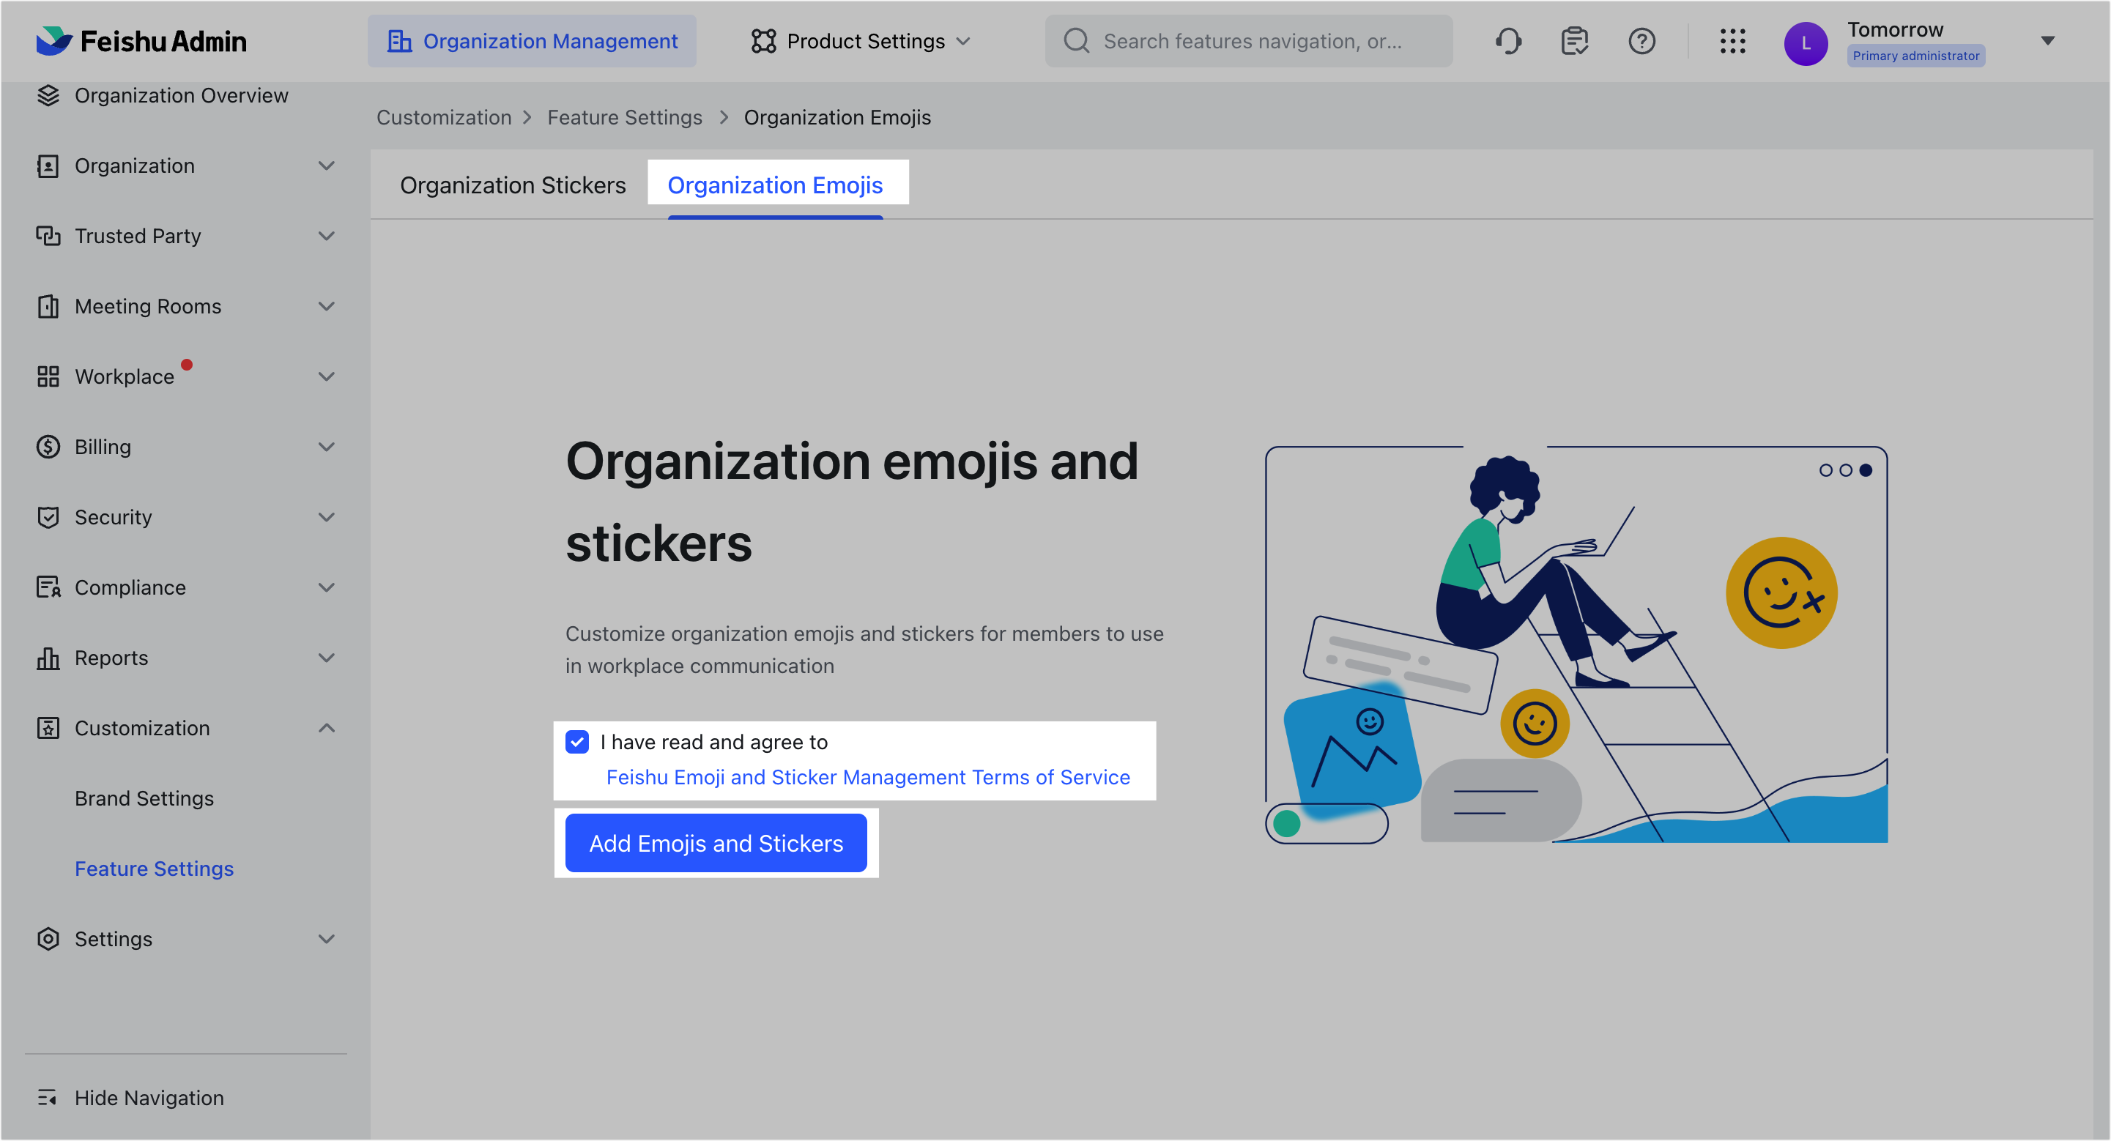This screenshot has width=2111, height=1141.
Task: Click the Product Settings icon
Action: [x=763, y=41]
